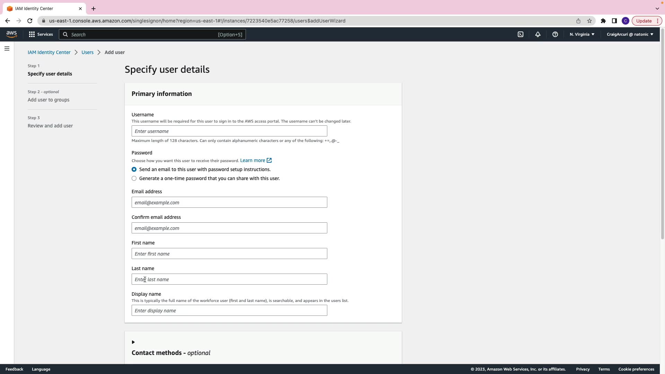Viewport: 665px width, 374px height.
Task: Go to Users breadcrumb link
Action: [87, 52]
